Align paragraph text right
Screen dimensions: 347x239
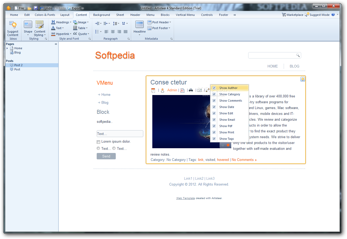click(119, 31)
